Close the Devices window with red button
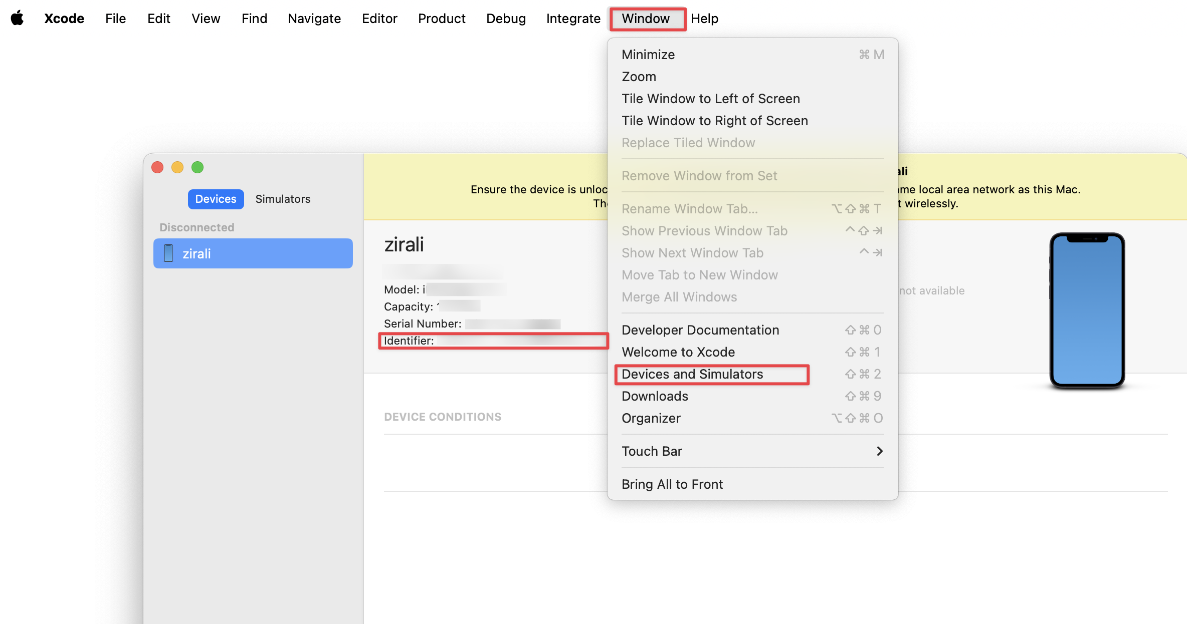 157,167
